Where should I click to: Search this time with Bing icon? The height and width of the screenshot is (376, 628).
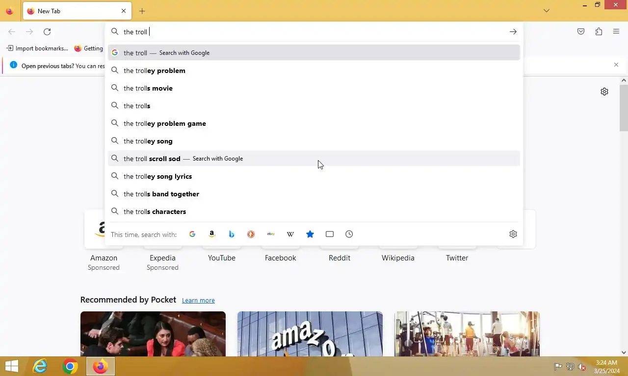click(232, 234)
